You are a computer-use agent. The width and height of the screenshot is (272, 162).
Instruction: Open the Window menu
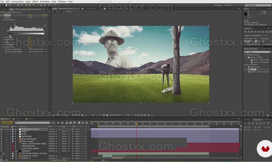click(x=62, y=2)
